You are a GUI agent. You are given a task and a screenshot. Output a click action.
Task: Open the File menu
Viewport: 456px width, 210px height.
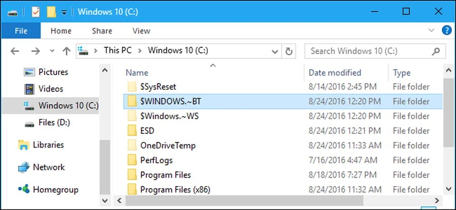coord(21,31)
